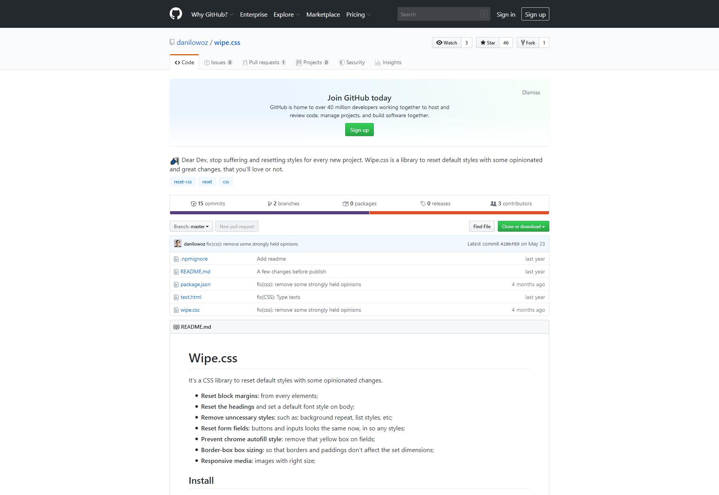Screen dimensions: 719x495
Task: View the 0 packages
Action: click(x=359, y=203)
